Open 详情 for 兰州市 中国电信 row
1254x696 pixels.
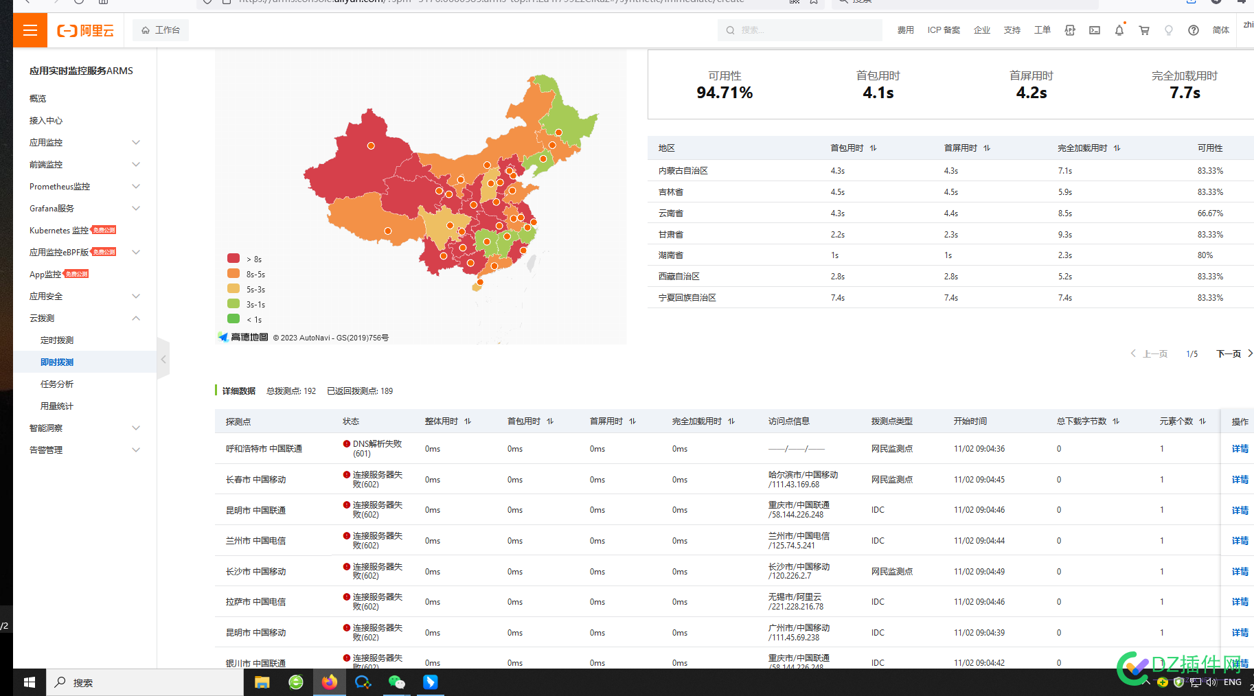point(1240,541)
